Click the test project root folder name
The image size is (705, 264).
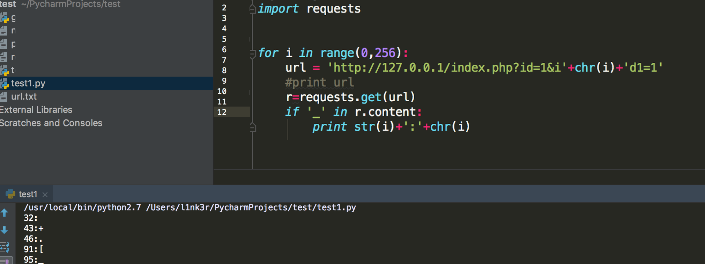[x=8, y=4]
